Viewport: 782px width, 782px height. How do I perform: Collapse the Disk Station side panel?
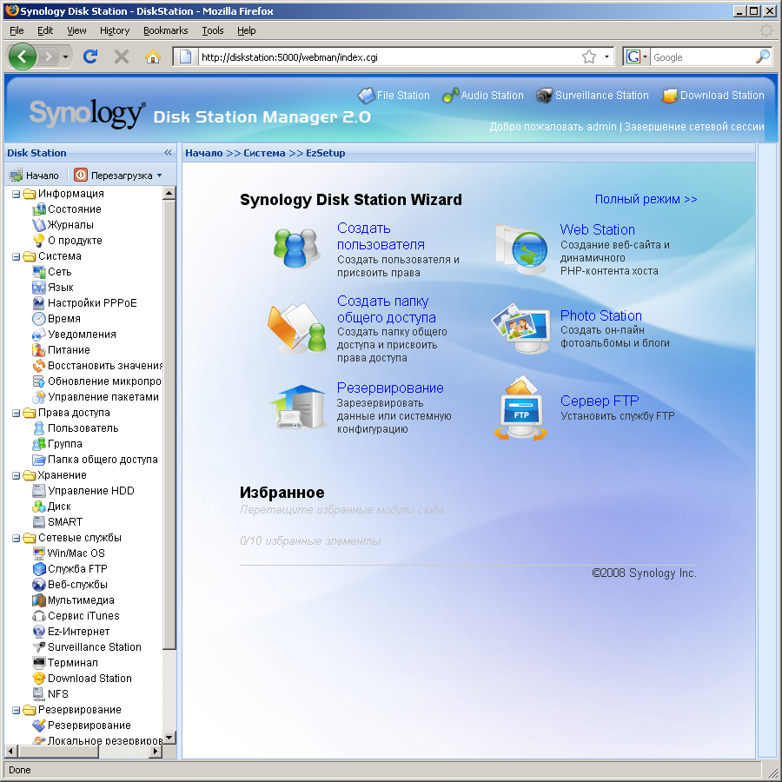click(168, 153)
